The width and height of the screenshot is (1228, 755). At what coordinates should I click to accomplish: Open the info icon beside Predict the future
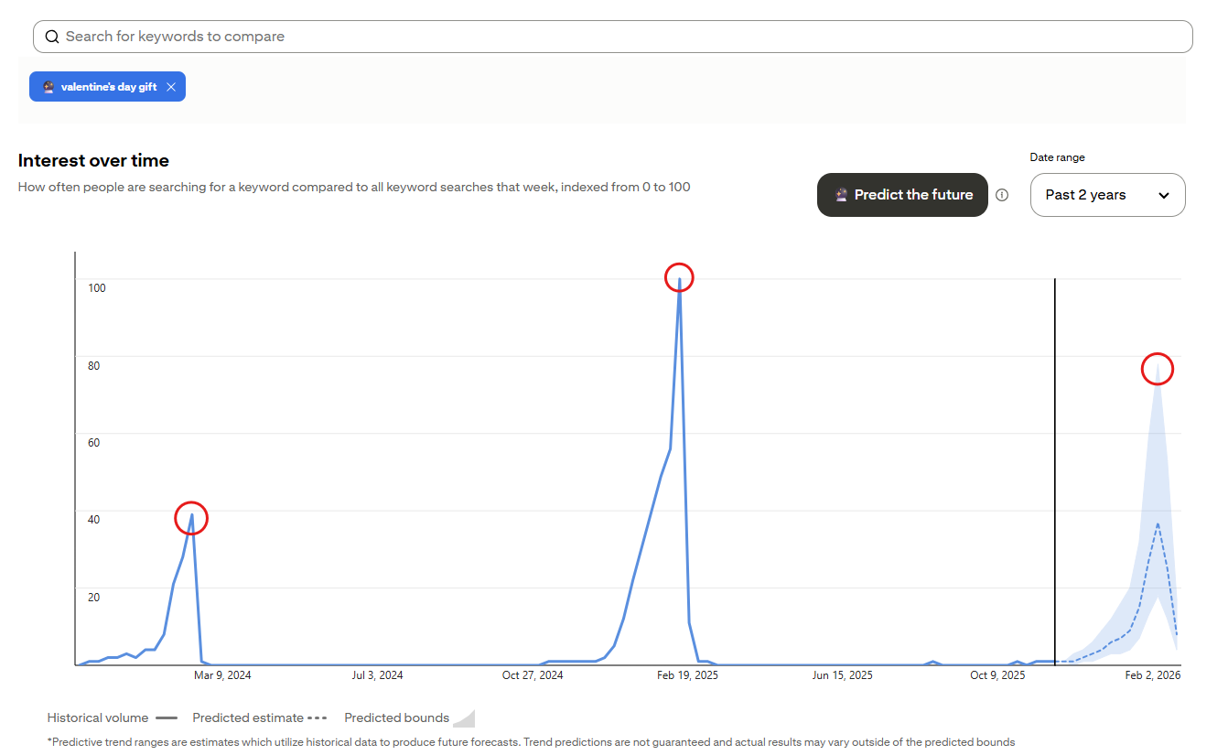pos(1002,195)
